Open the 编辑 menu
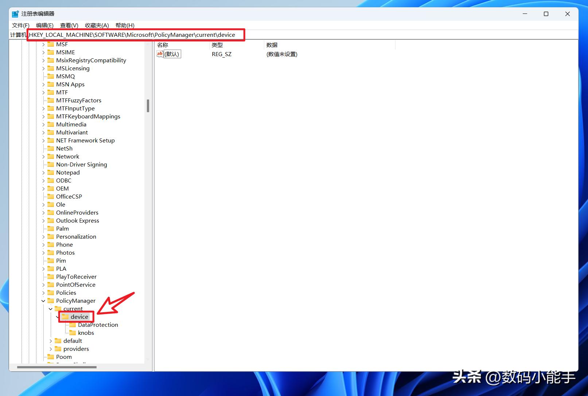 tap(44, 25)
